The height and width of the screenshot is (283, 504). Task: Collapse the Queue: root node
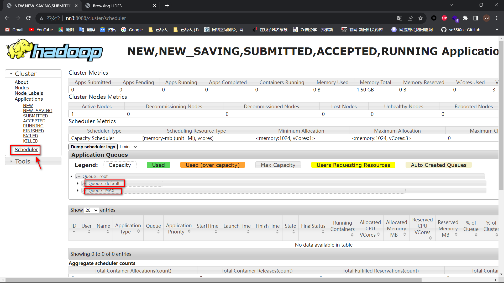click(71, 176)
